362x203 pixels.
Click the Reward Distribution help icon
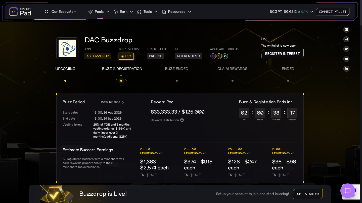tap(182, 120)
